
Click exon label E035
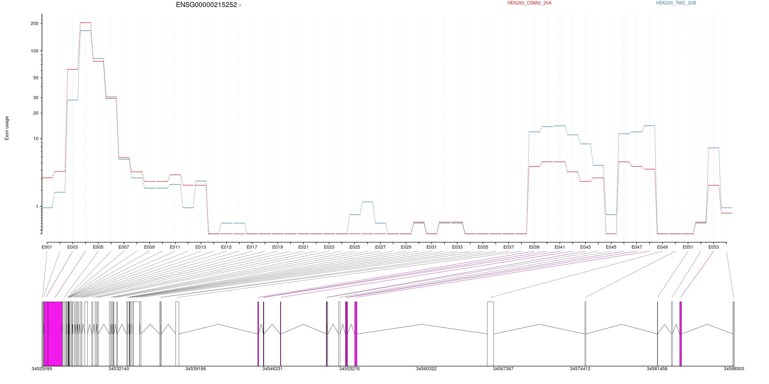click(x=483, y=247)
